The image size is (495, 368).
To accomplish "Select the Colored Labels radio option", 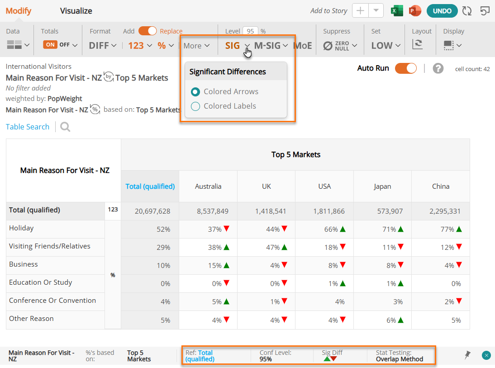I will coord(195,106).
